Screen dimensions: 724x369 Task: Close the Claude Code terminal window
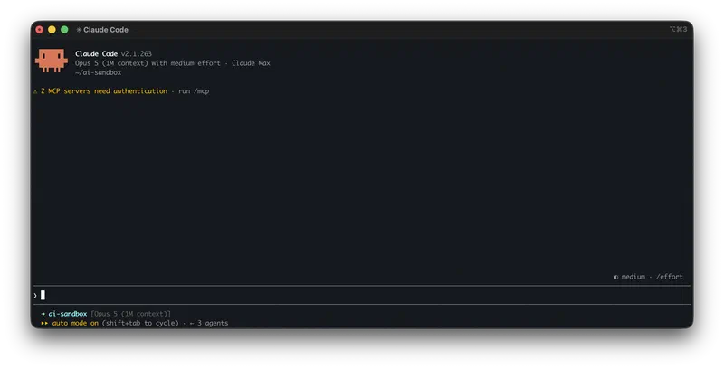[x=40, y=30]
